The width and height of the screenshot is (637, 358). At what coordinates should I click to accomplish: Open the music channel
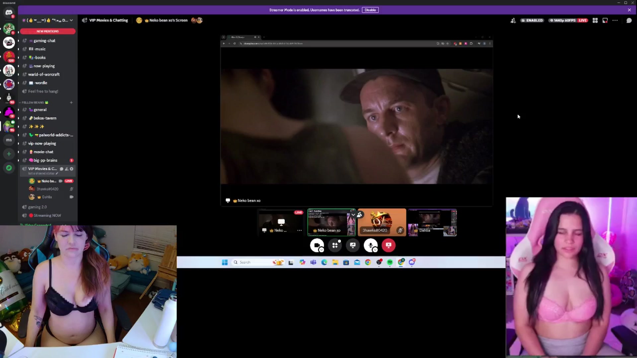click(47, 49)
